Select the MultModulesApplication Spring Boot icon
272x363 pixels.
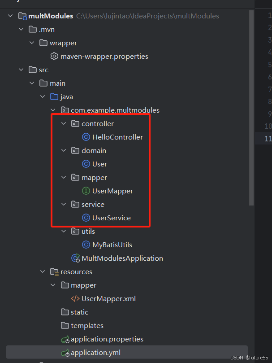(74, 258)
